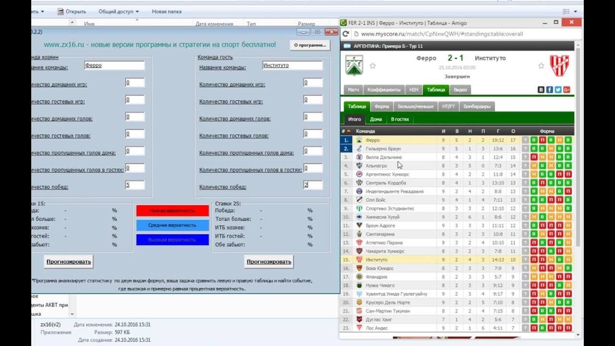Click the home team name field containing Ферро
Image resolution: width=615 pixels, height=346 pixels.
point(114,65)
